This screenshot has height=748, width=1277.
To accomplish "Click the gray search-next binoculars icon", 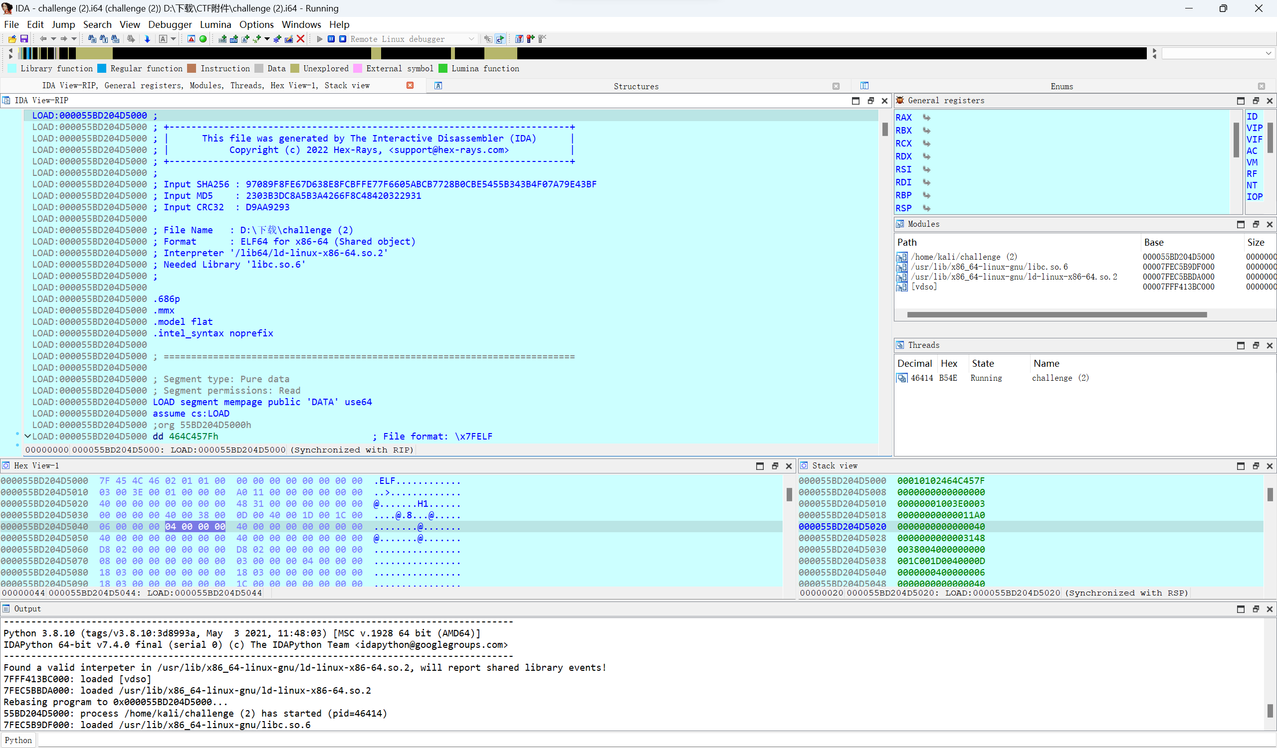I will tap(131, 39).
